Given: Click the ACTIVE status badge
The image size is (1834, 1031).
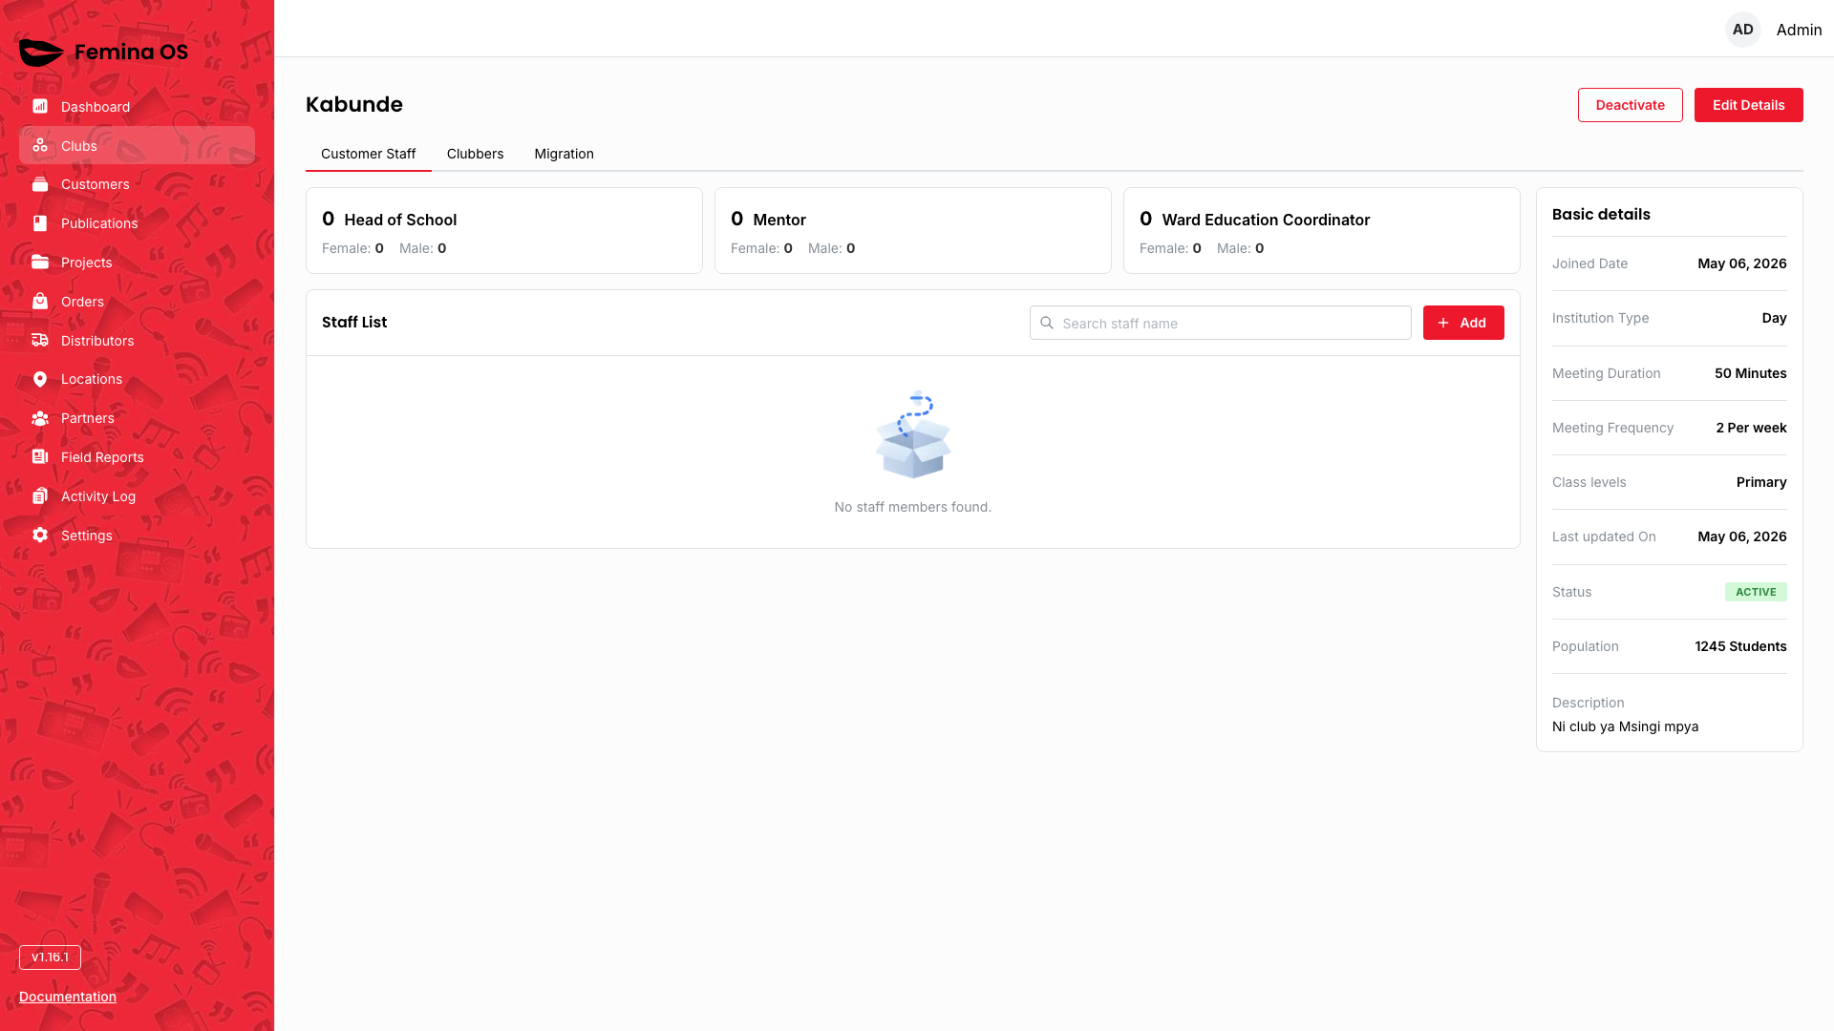Looking at the screenshot, I should (x=1756, y=592).
